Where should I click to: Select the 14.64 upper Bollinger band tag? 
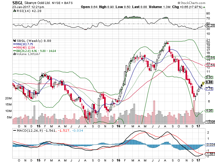209,58
